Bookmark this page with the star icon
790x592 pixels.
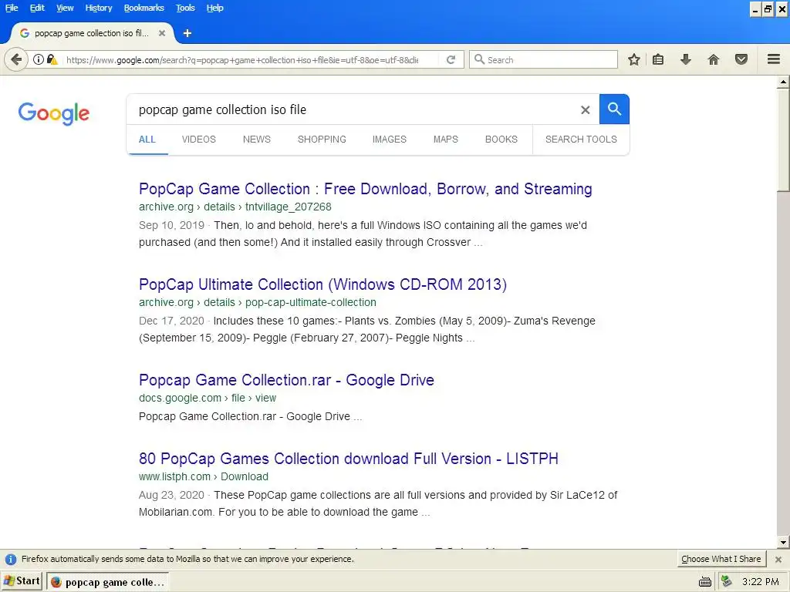click(x=634, y=59)
